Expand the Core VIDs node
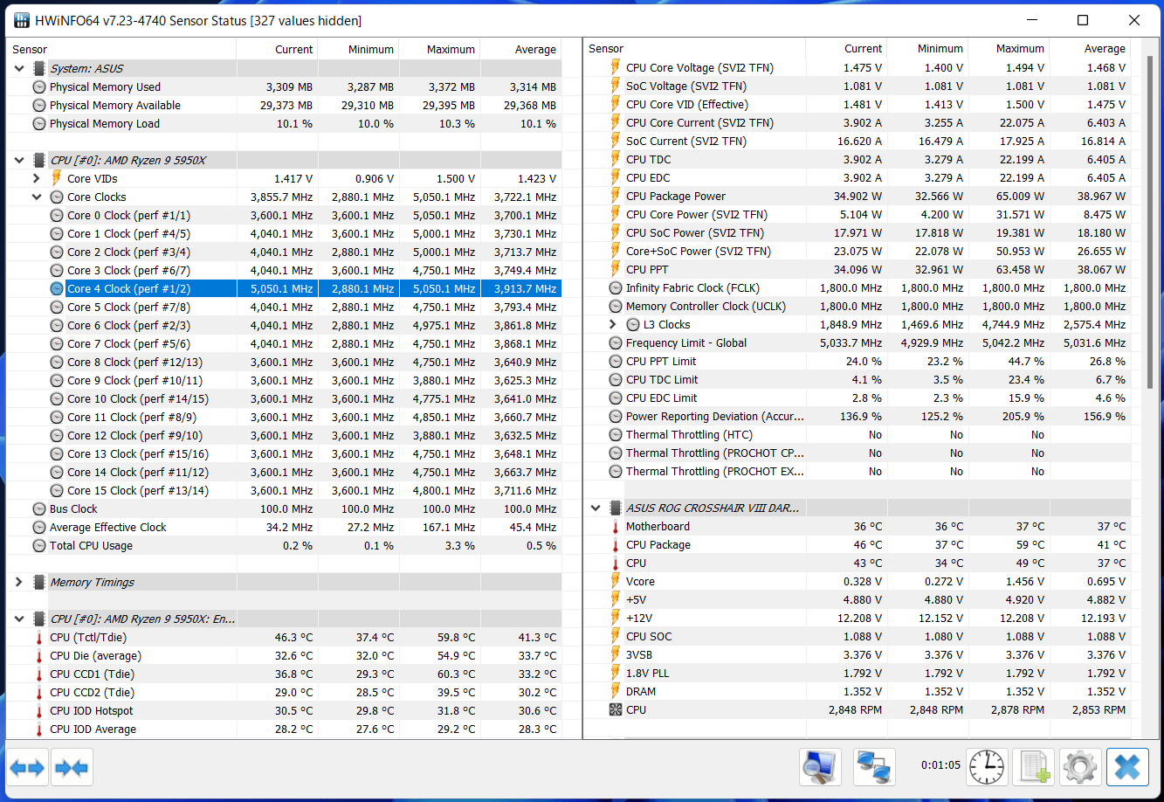Screen dimensions: 1164x802 [x=37, y=178]
